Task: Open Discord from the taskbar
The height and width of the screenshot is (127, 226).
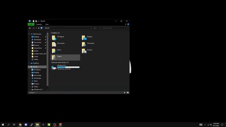Action: coord(26,125)
